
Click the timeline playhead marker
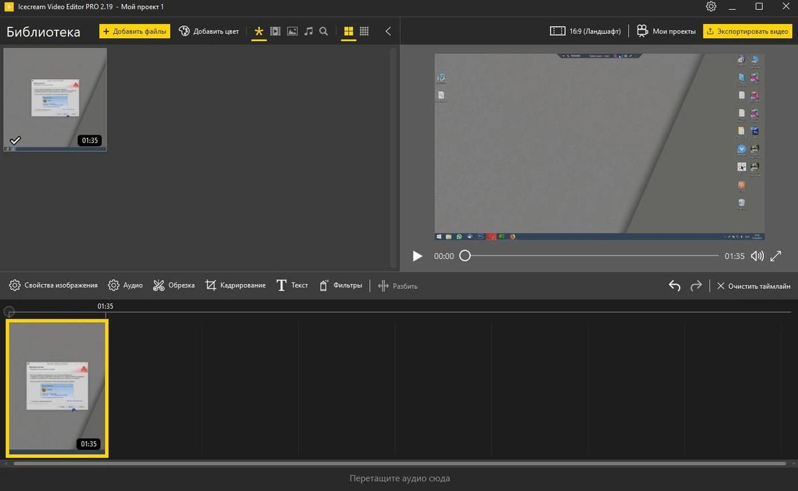coord(9,311)
